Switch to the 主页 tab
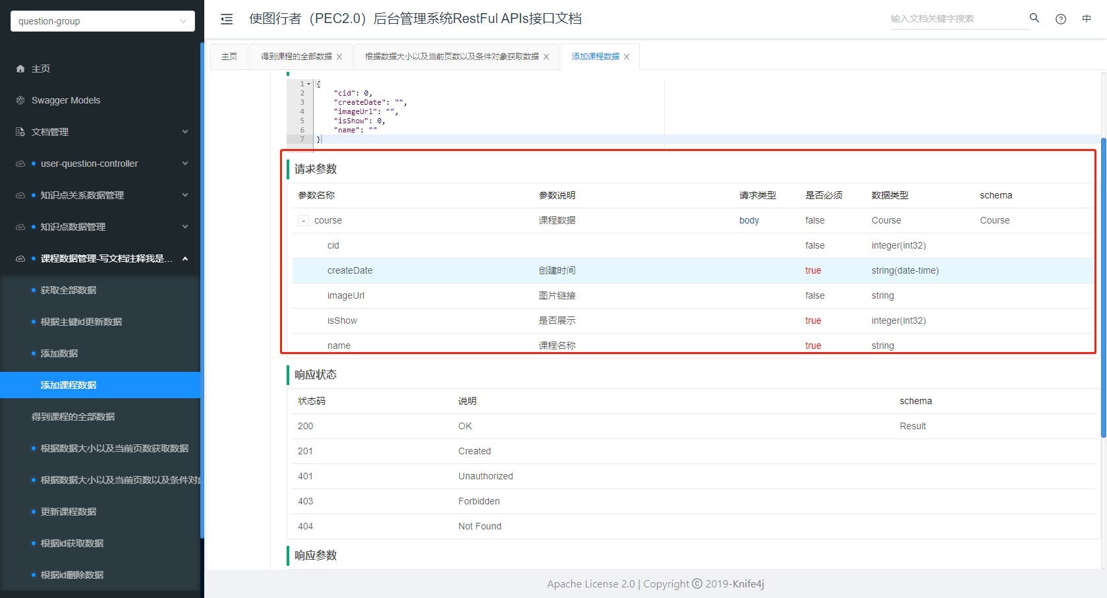1107x598 pixels. tap(229, 57)
